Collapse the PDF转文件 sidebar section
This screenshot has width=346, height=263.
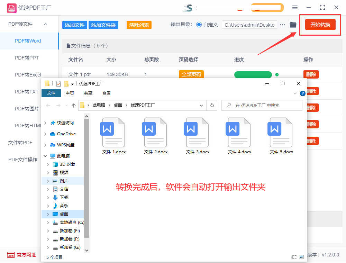[45, 24]
